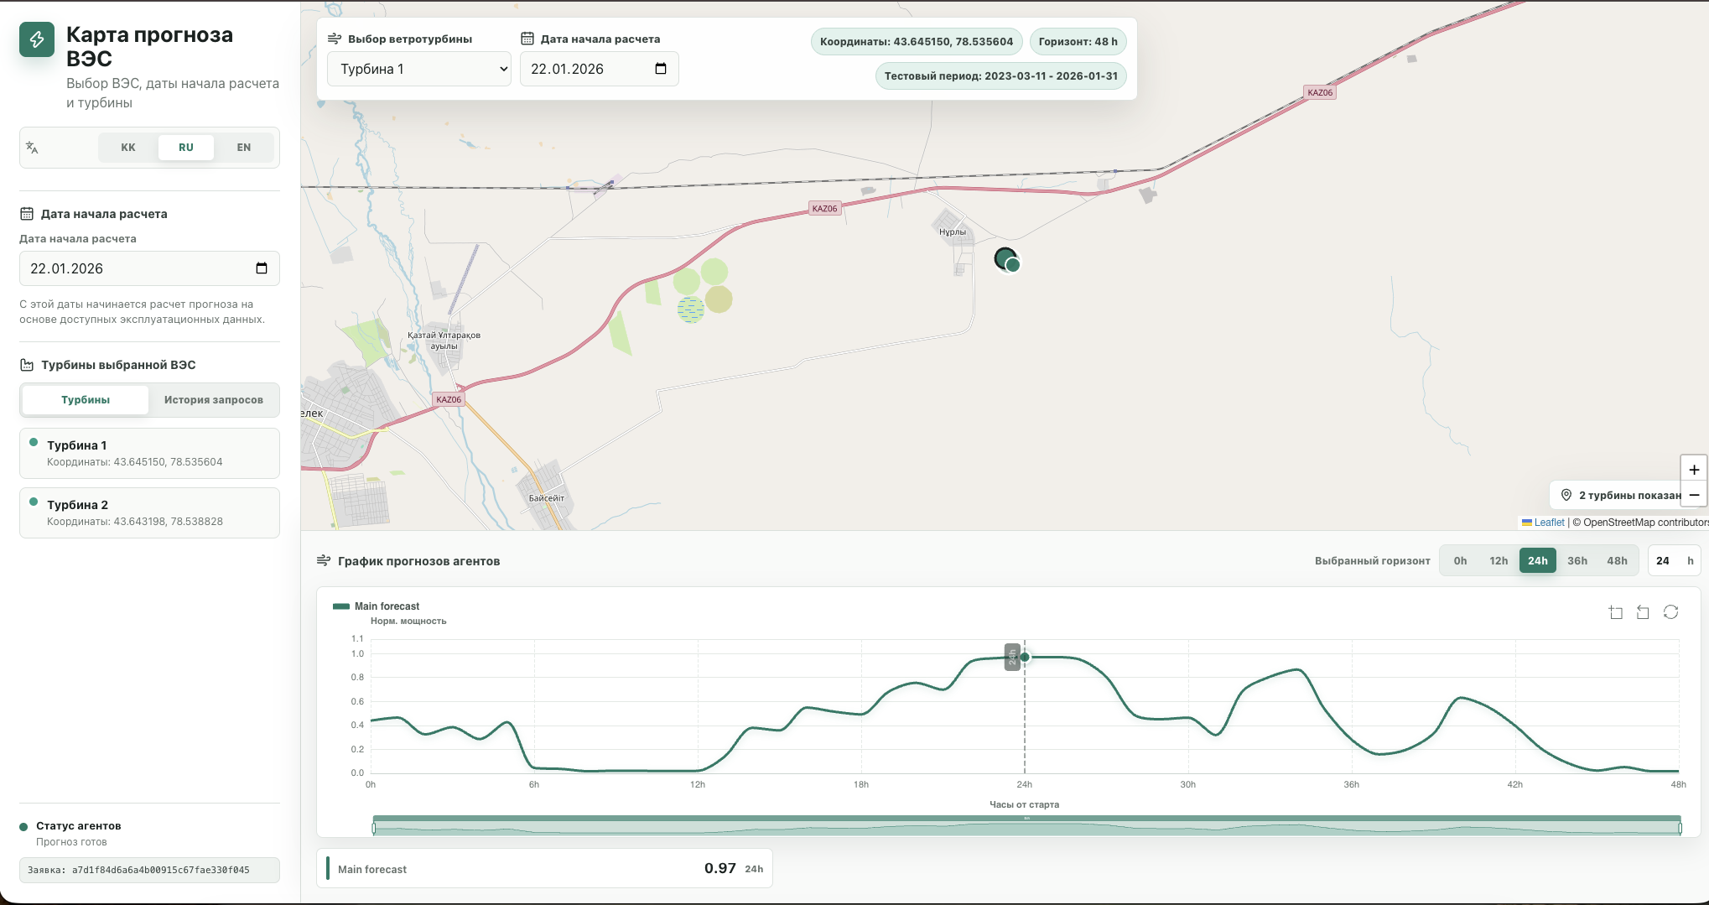Click the Main forecast 0.97 value card
Viewport: 1709px width, 905px height.
tap(544, 869)
